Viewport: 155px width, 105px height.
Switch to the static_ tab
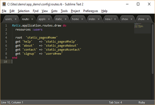click(x=59, y=19)
